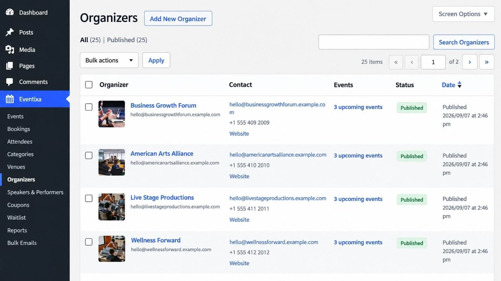
Task: Toggle the Date column sort arrows
Action: 459,85
